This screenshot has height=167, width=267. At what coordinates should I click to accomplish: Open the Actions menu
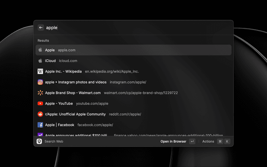coord(208,142)
